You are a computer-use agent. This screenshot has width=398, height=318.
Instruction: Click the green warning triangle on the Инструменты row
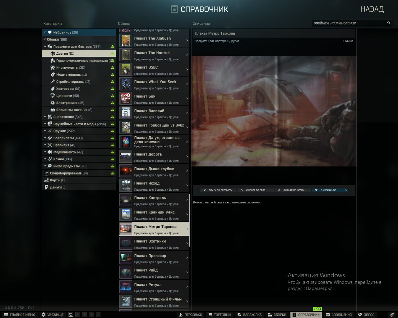tap(113, 68)
